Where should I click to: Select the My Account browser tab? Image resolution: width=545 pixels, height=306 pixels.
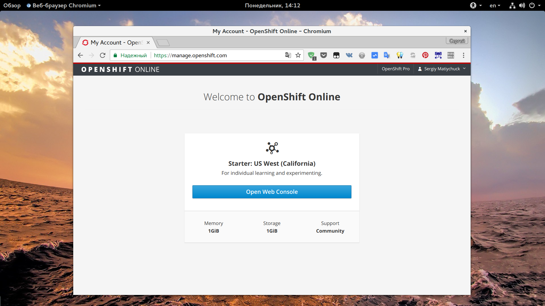pos(116,42)
